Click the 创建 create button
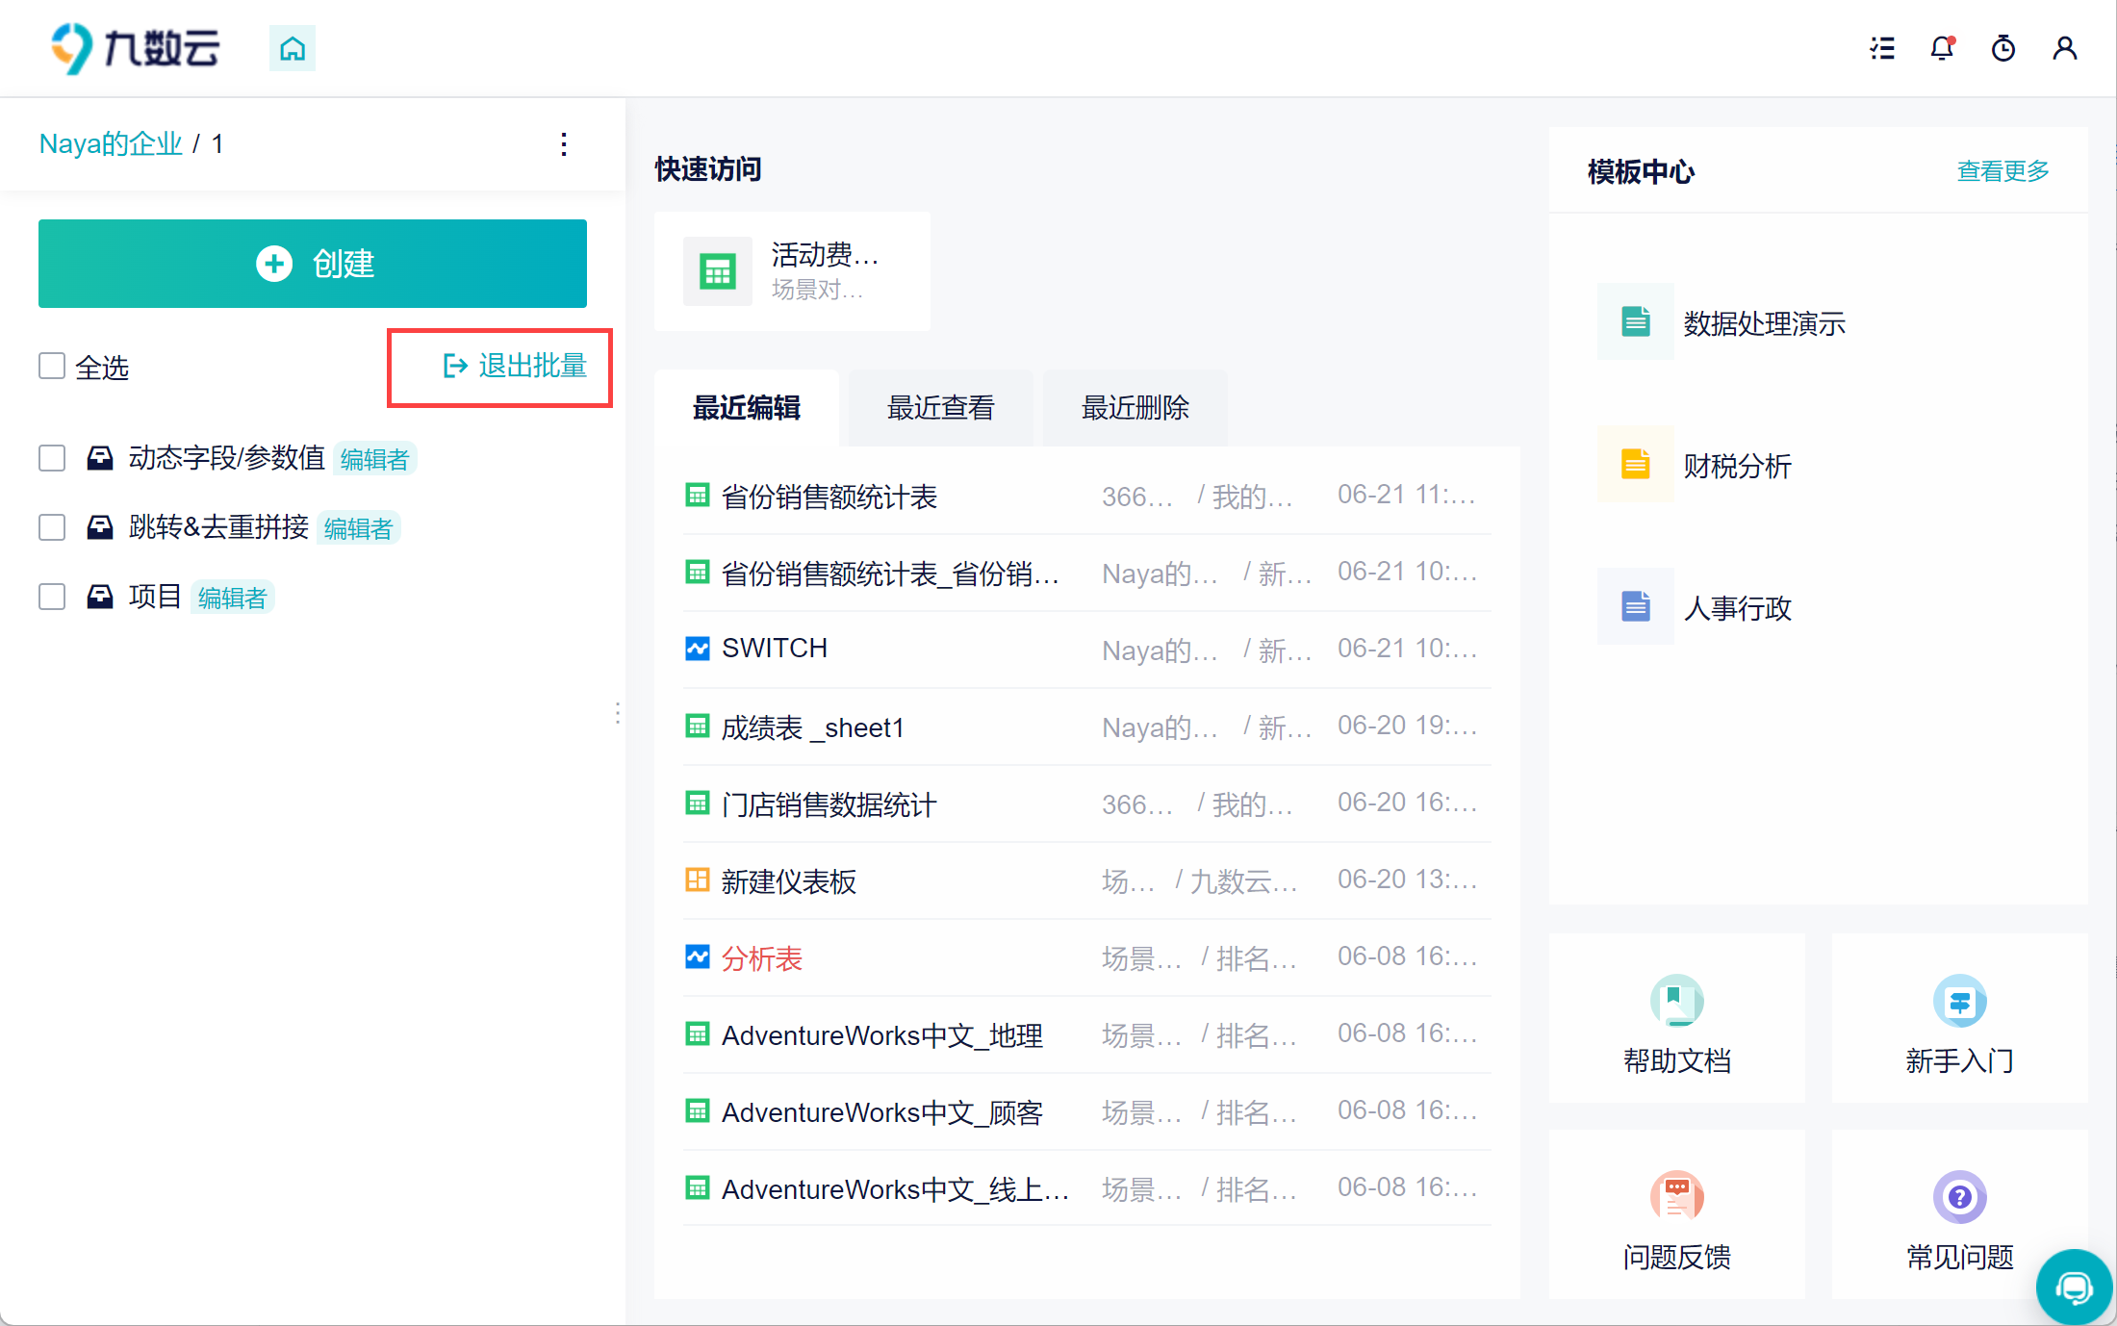 click(x=313, y=264)
